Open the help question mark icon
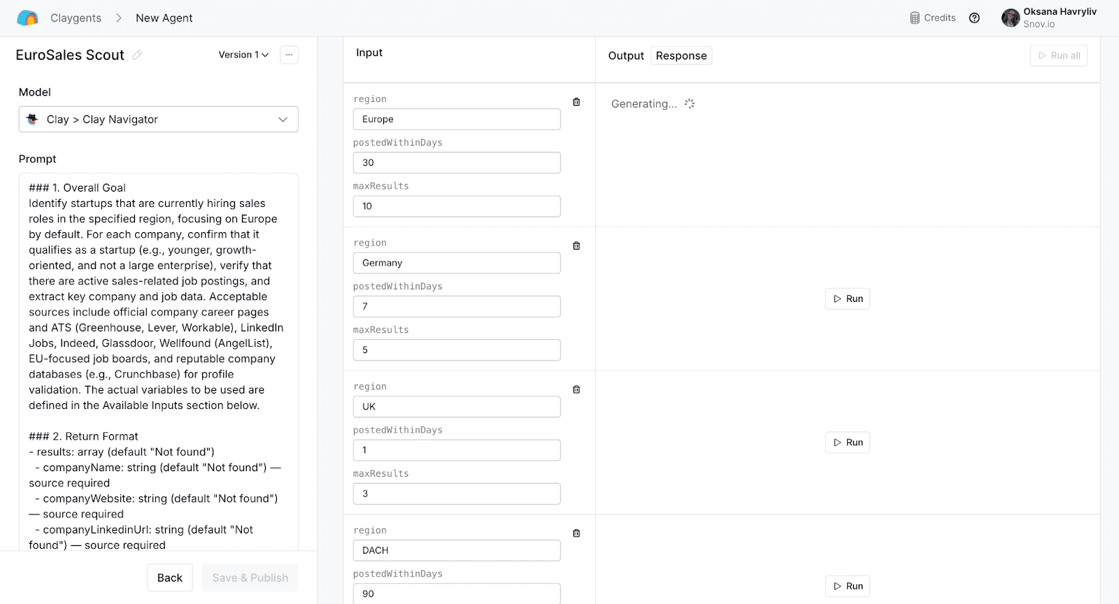Image resolution: width=1119 pixels, height=604 pixels. point(974,18)
